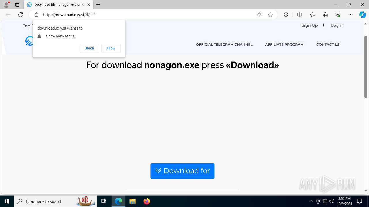Screen dimensions: 369x207
Task: Go to Official Telegram Channel
Action: pyautogui.click(x=224, y=45)
